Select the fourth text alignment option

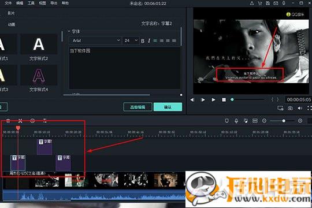[174, 40]
